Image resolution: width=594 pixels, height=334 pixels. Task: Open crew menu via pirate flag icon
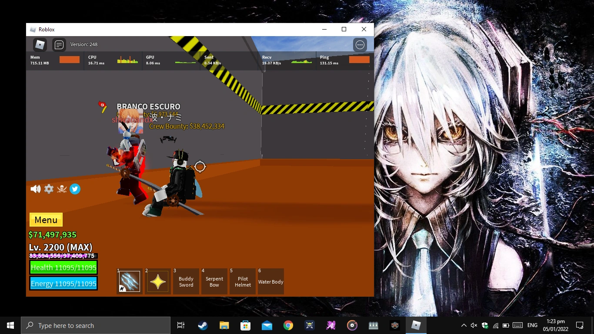(62, 189)
